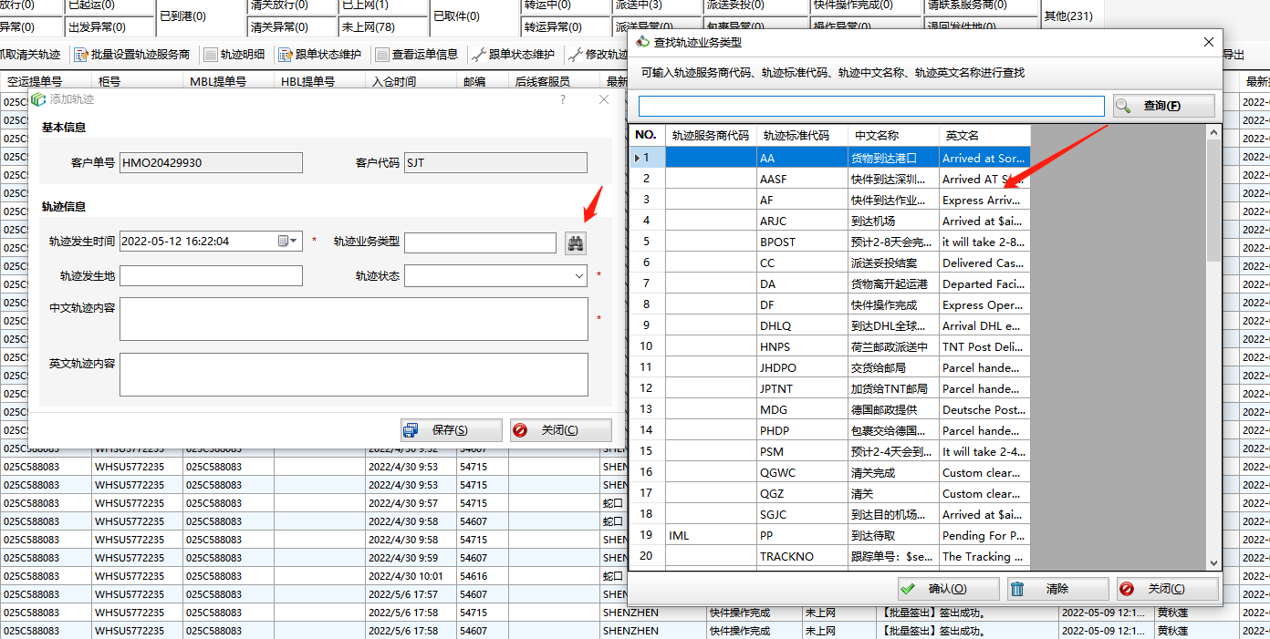Click the magnifier 查询(F) button
The width and height of the screenshot is (1270, 639).
click(x=1164, y=106)
